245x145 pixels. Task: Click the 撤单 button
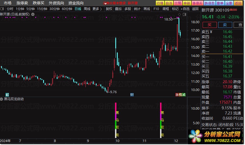(220, 3)
